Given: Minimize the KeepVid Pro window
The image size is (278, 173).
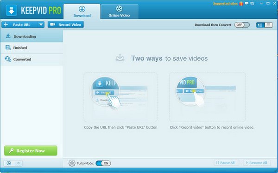Looking at the screenshot, I should [x=261, y=3].
